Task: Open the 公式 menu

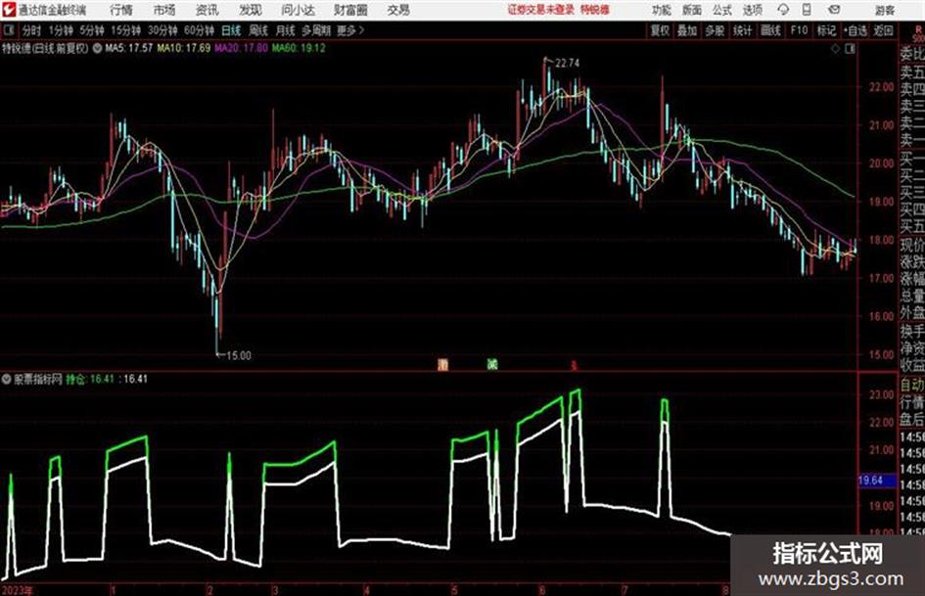Action: 722,10
